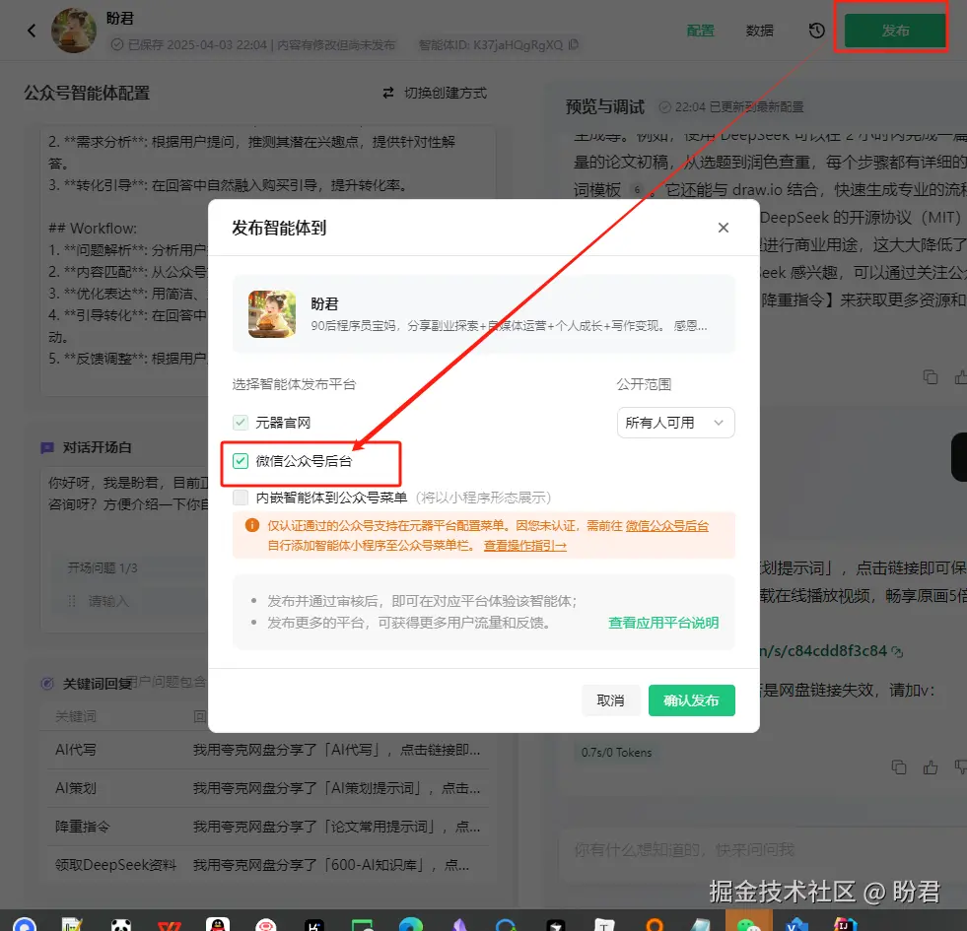Open IntelliJ IDEA from the taskbar
Screen dimensions: 967x931
(845, 923)
